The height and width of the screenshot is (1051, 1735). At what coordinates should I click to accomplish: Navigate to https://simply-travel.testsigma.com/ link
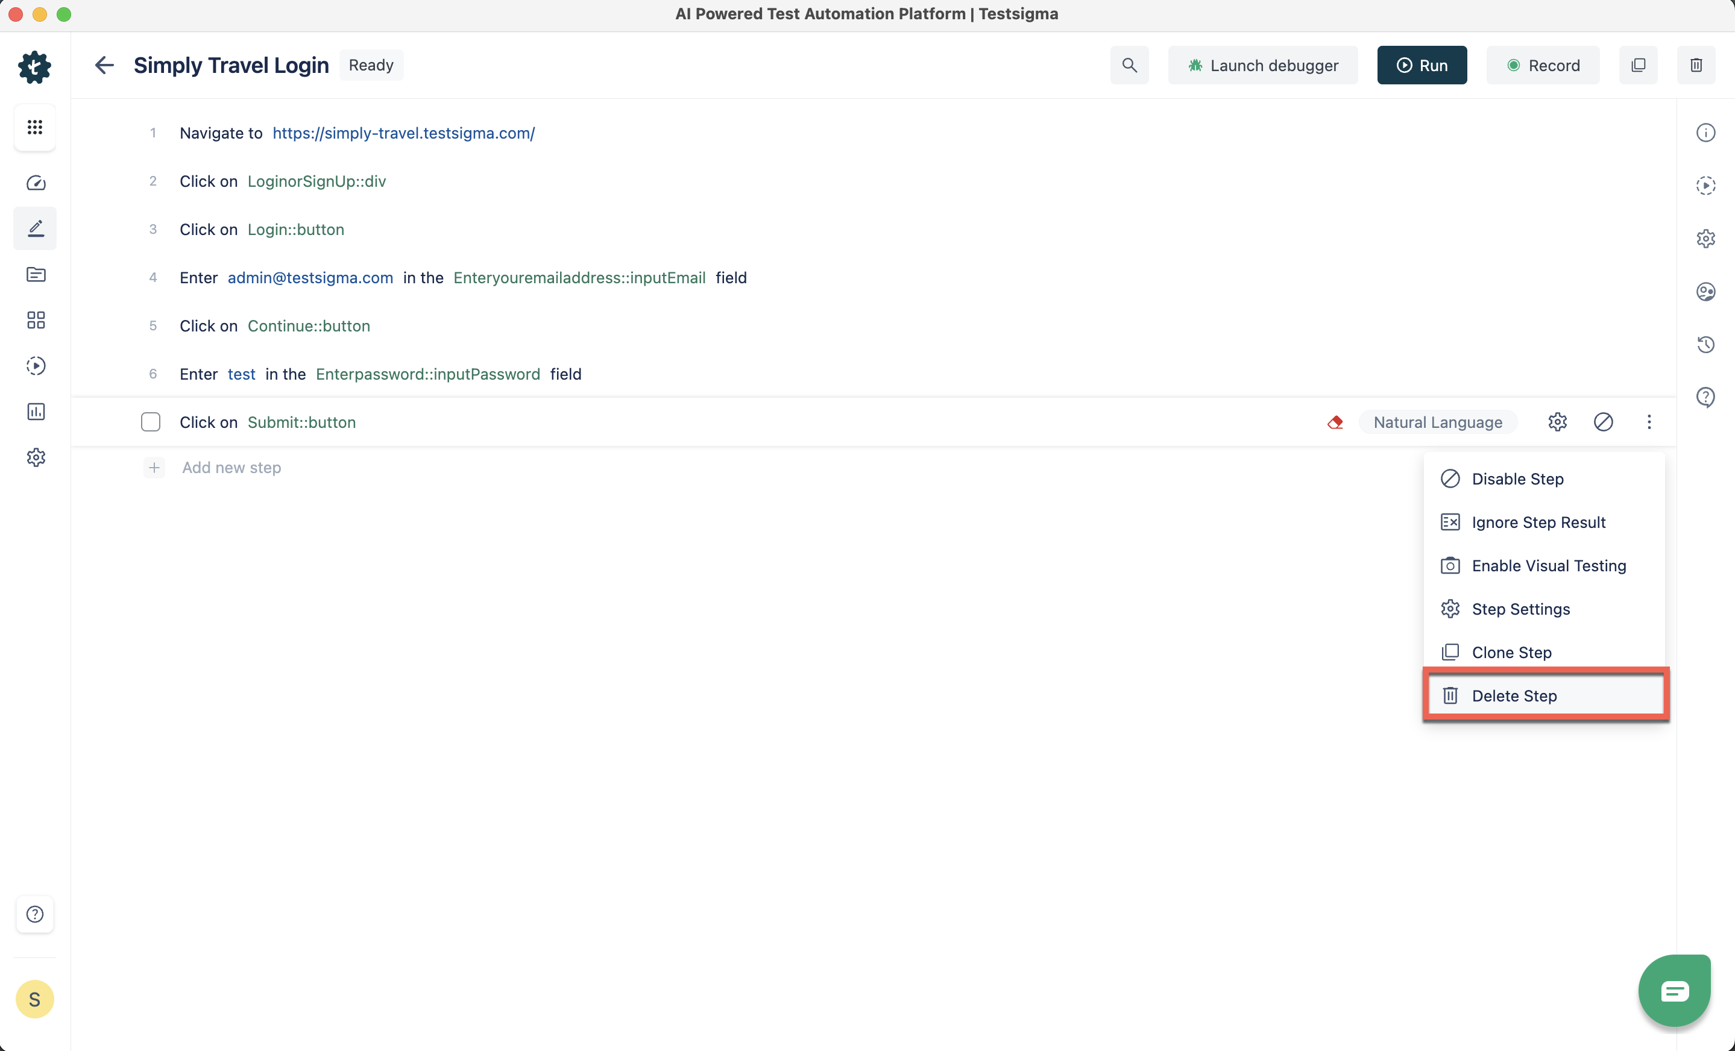[x=403, y=133]
